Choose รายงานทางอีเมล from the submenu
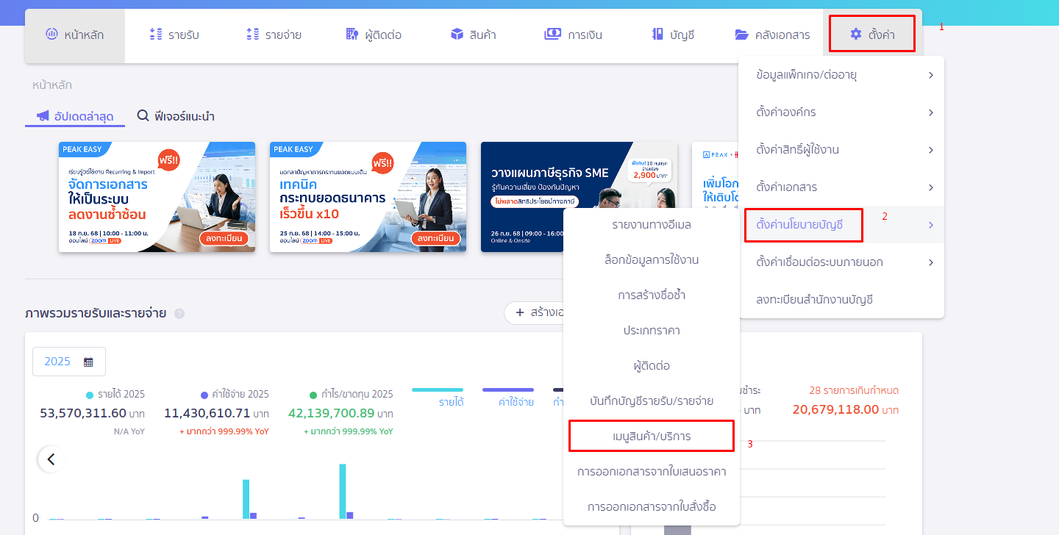This screenshot has height=535, width=1059. tap(652, 225)
